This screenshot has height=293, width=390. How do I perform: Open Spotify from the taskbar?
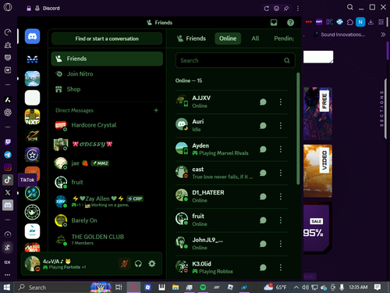pyautogui.click(x=203, y=288)
